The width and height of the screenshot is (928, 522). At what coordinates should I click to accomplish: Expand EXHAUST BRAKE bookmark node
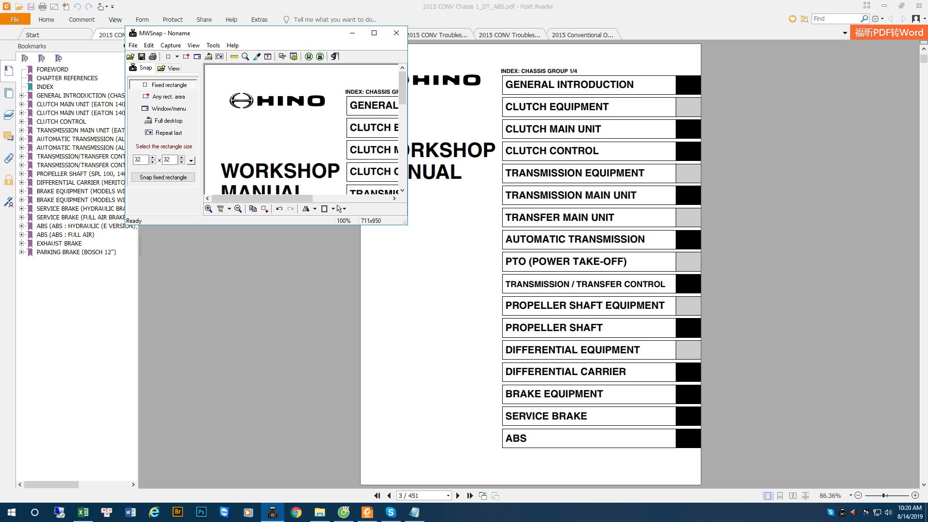coord(21,244)
